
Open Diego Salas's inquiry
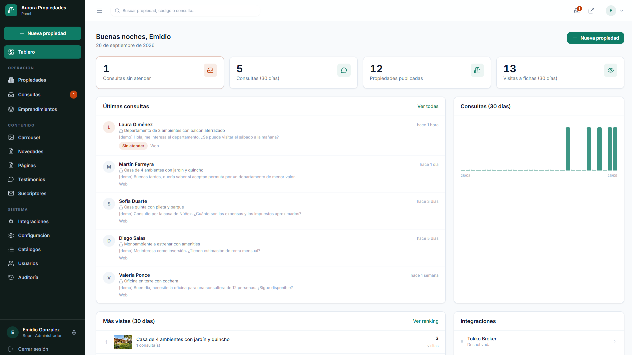[271, 248]
